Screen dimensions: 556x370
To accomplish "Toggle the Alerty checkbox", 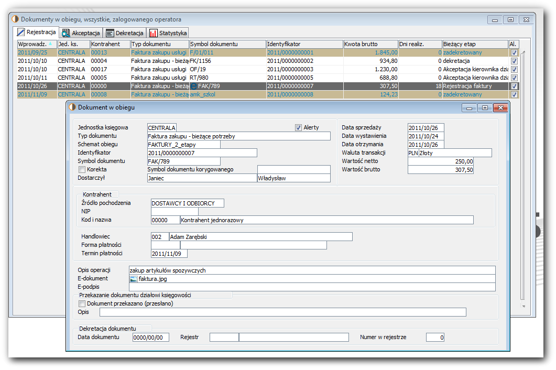I will coord(298,127).
